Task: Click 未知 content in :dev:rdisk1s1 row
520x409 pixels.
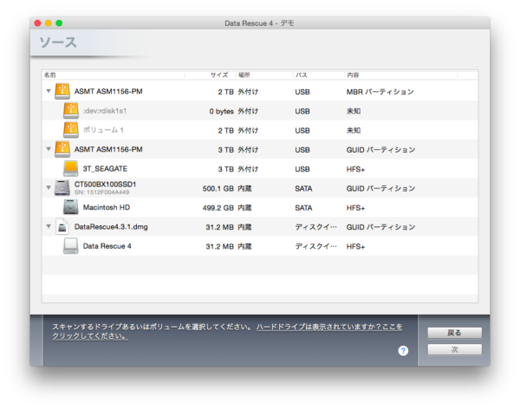Action: point(354,111)
